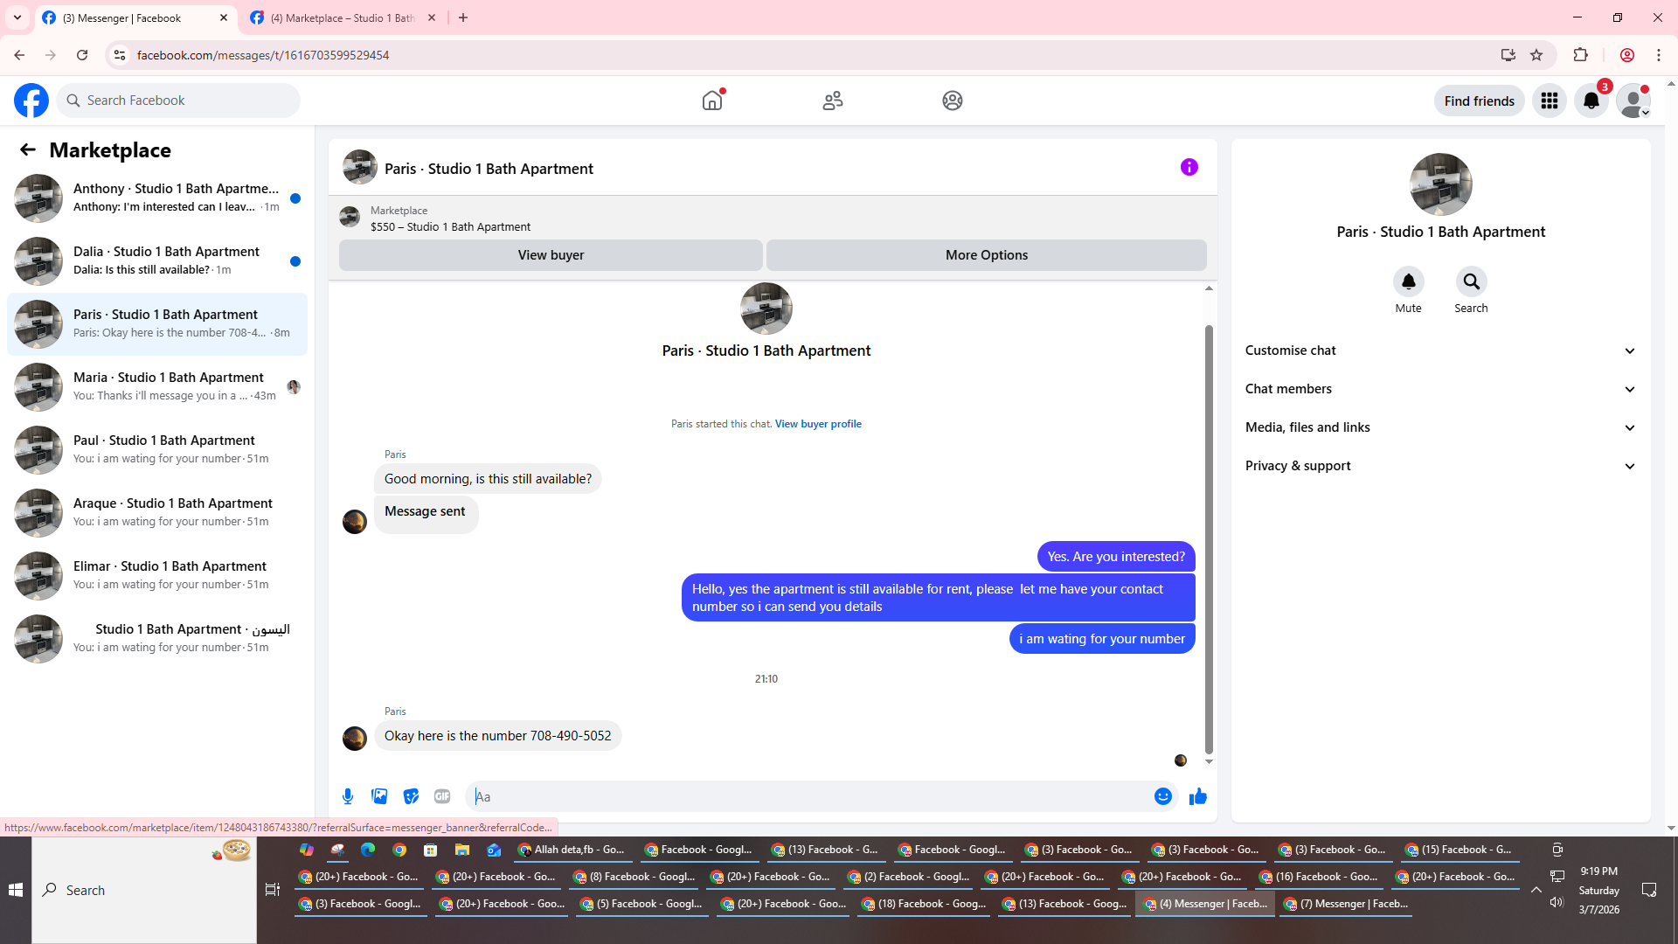Expand Customise chat section
The height and width of the screenshot is (944, 1678).
point(1440,351)
